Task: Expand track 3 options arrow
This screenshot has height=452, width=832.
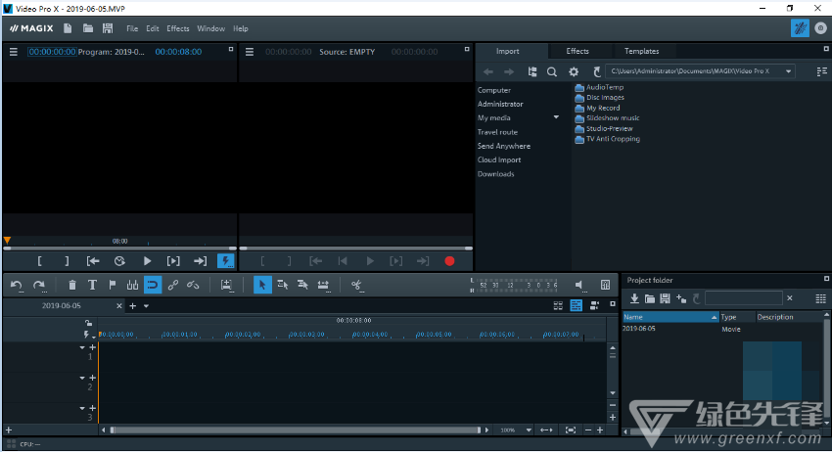Action: pos(81,409)
